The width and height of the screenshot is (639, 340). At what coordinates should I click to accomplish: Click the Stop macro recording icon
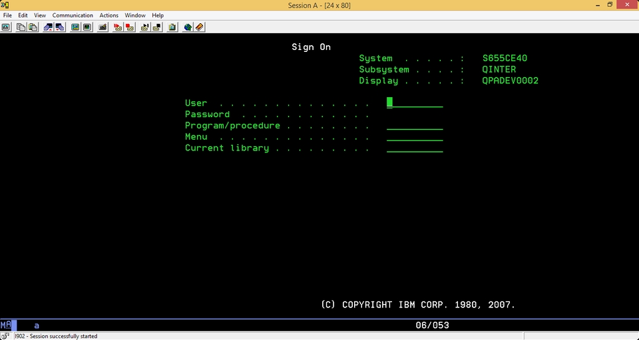pos(130,27)
